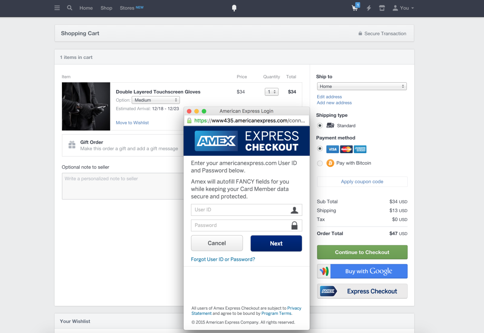Click the optional note to seller textbox
484x333 pixels.
[x=123, y=186]
